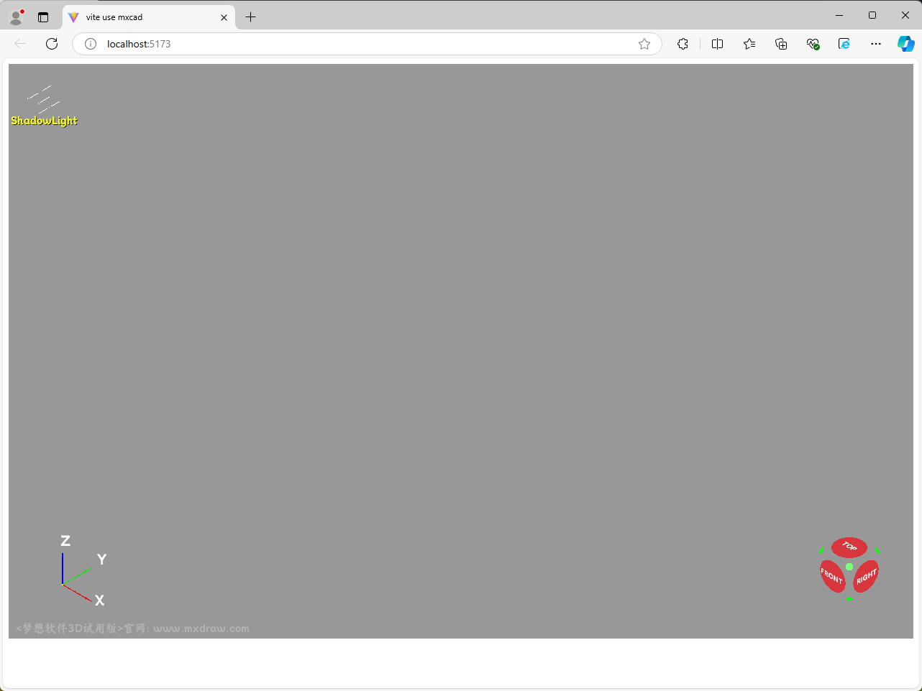Open the browser Extensions puzzle icon
The height and width of the screenshot is (691, 922).
tap(683, 44)
